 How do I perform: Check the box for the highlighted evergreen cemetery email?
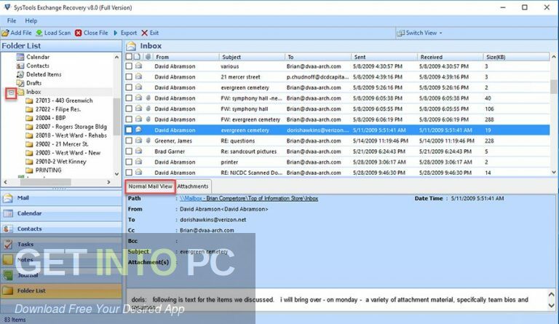[x=129, y=130]
